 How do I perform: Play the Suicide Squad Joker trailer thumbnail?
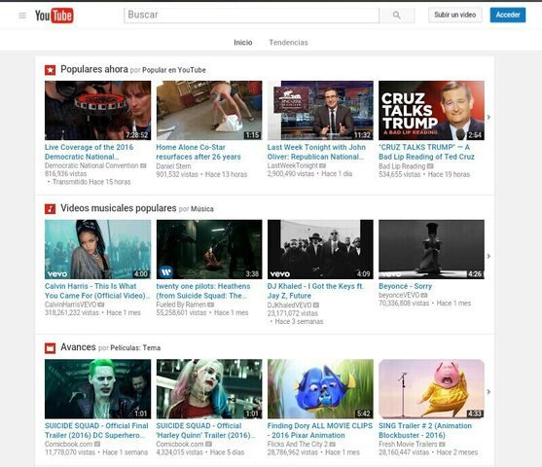pos(98,389)
